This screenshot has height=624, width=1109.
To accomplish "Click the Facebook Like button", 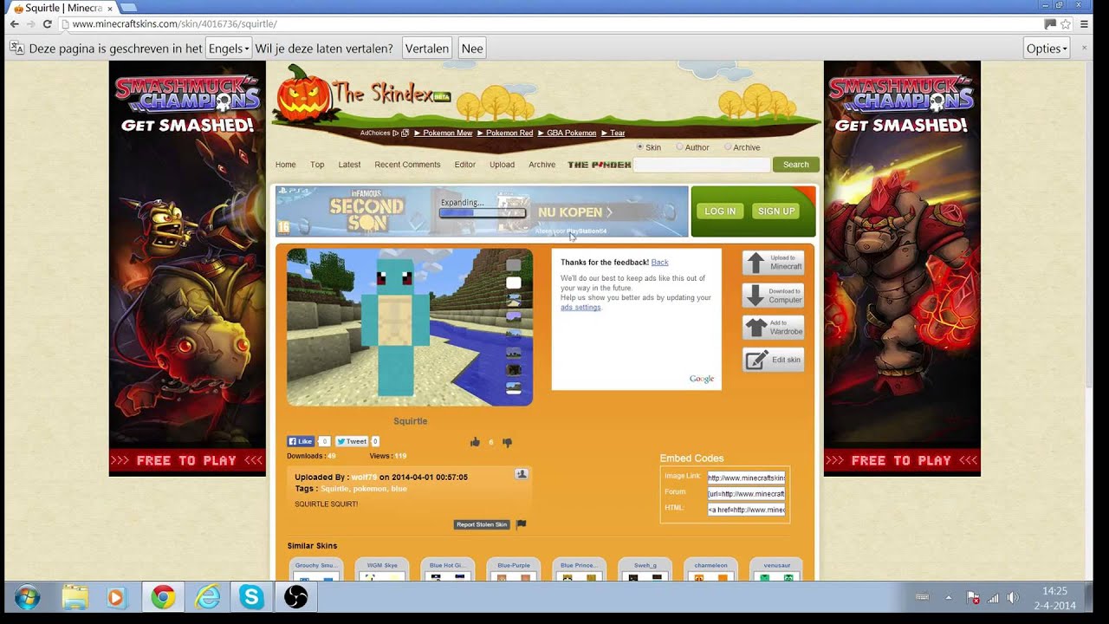I will click(301, 441).
